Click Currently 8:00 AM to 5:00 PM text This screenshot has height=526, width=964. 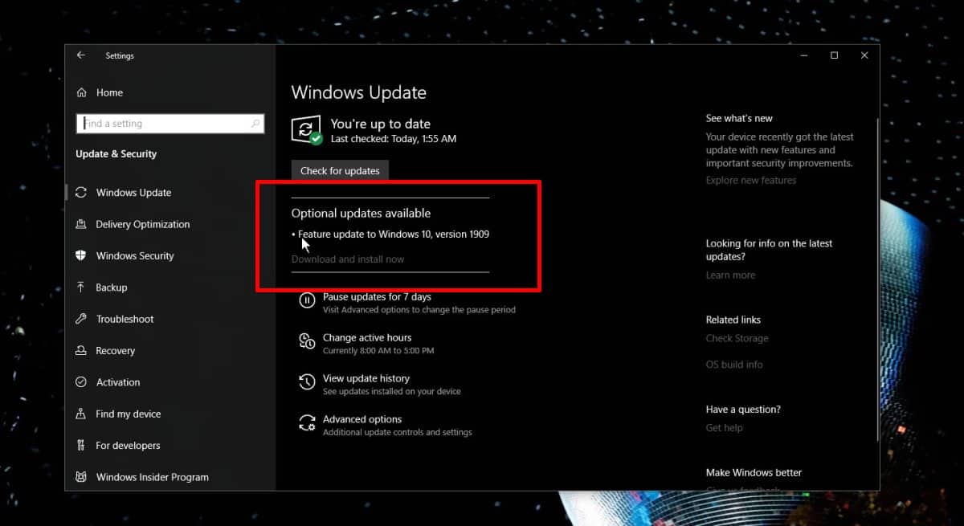[x=378, y=351]
